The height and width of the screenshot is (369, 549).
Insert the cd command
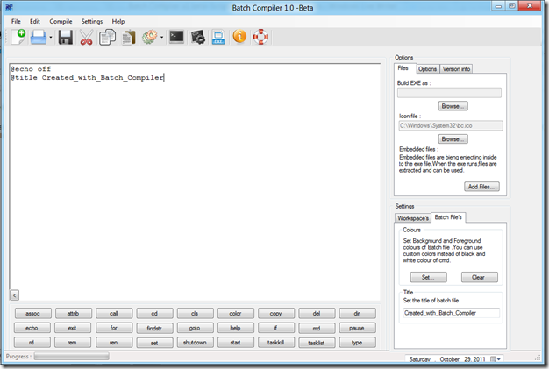[x=154, y=314]
